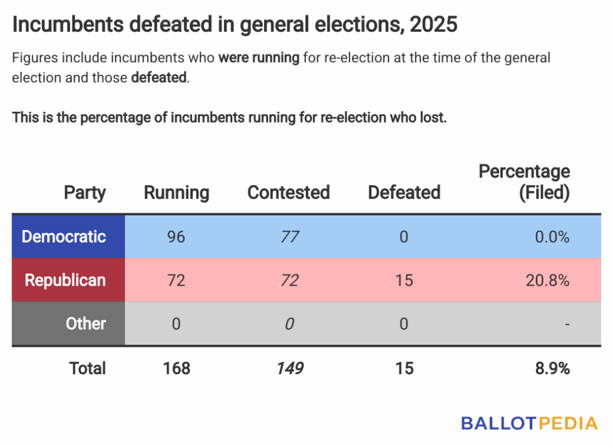Click the Contested column header

click(289, 193)
